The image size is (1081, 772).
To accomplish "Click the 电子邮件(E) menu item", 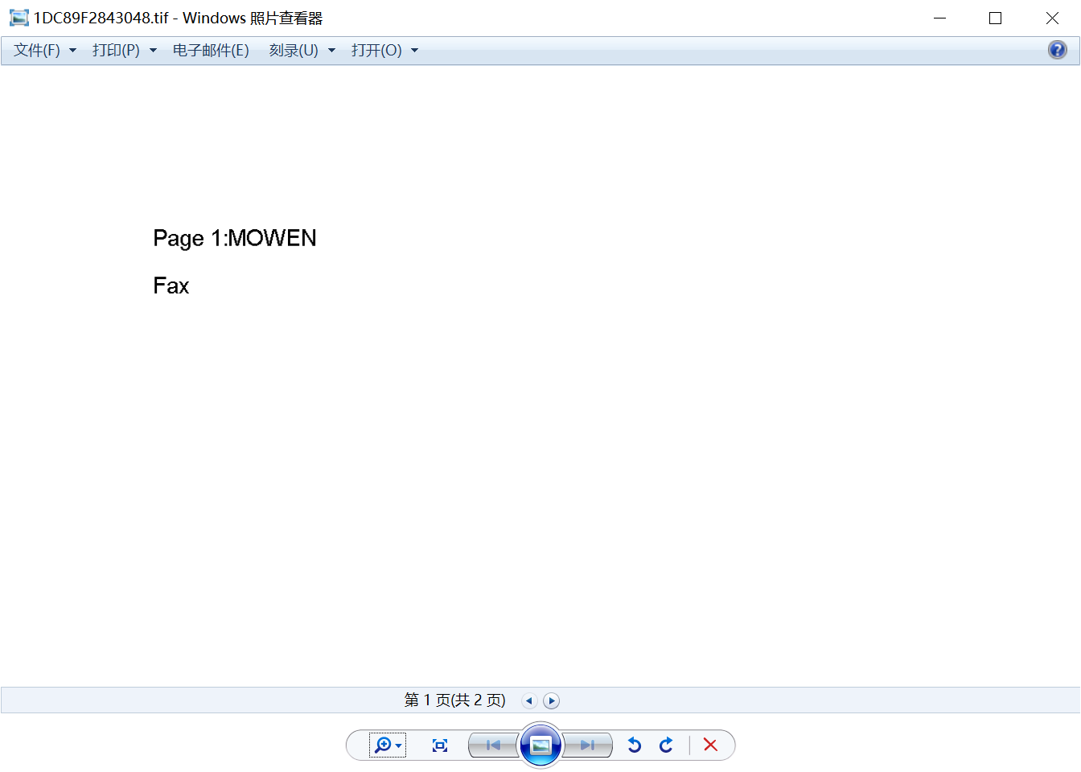I will [211, 51].
